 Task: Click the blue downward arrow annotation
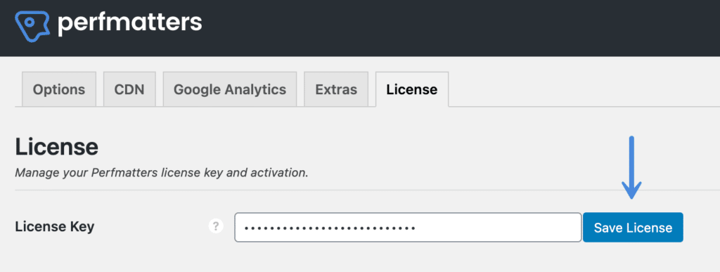click(x=631, y=168)
